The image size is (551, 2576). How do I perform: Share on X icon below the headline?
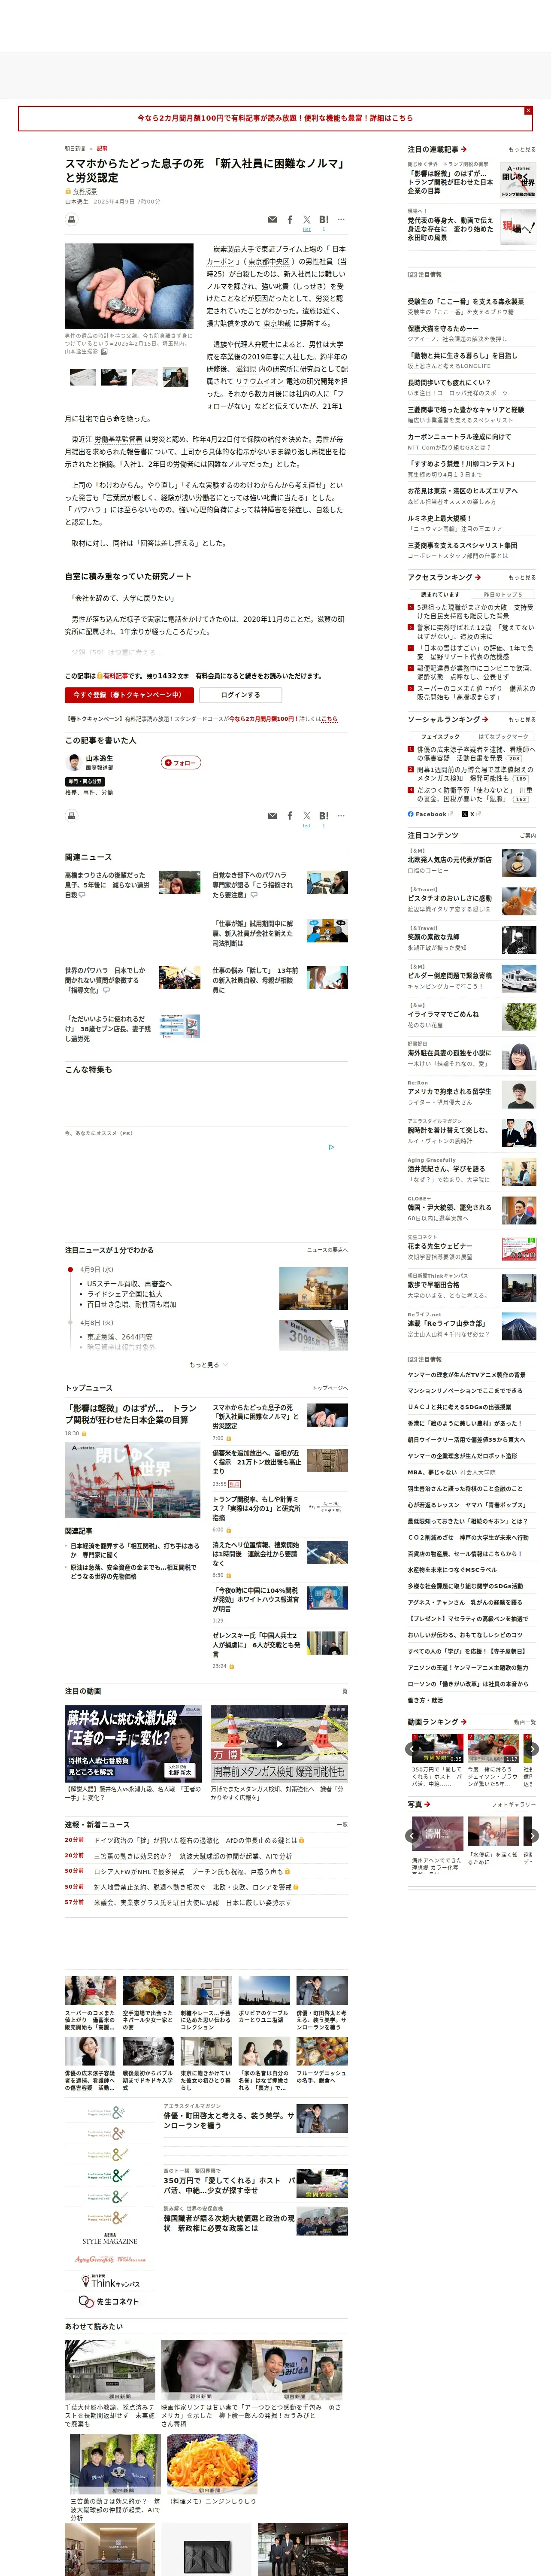pyautogui.click(x=307, y=219)
